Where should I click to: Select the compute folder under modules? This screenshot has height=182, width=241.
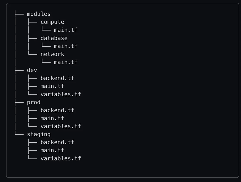click(x=52, y=22)
